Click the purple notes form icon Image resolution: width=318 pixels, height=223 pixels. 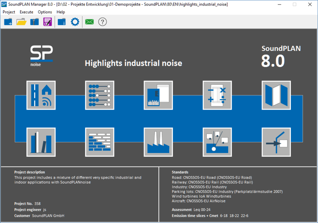click(47, 22)
